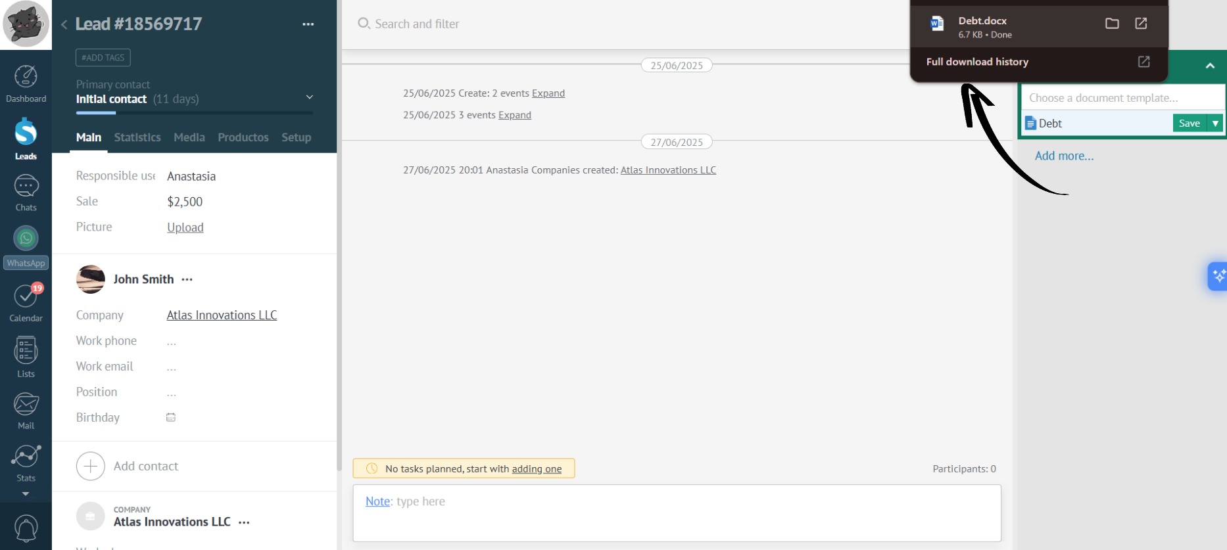The height and width of the screenshot is (550, 1227).
Task: Open Chats in the left sidebar
Action: [26, 193]
